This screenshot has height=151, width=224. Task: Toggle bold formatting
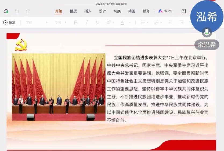point(76,22)
